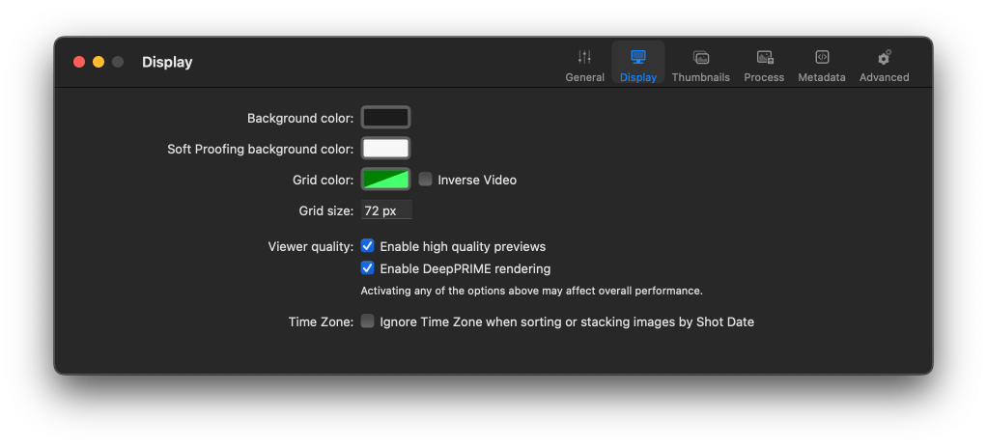Click the Advanced tab label

pyautogui.click(x=884, y=77)
